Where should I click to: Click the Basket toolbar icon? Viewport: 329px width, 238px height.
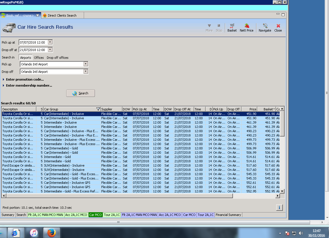(232, 28)
